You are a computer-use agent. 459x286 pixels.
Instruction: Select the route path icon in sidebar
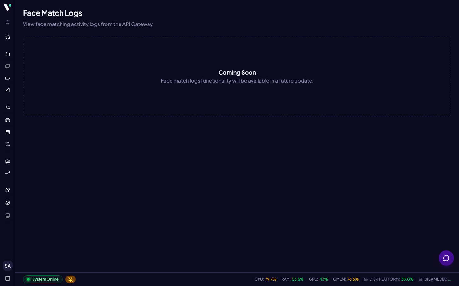pos(8,173)
